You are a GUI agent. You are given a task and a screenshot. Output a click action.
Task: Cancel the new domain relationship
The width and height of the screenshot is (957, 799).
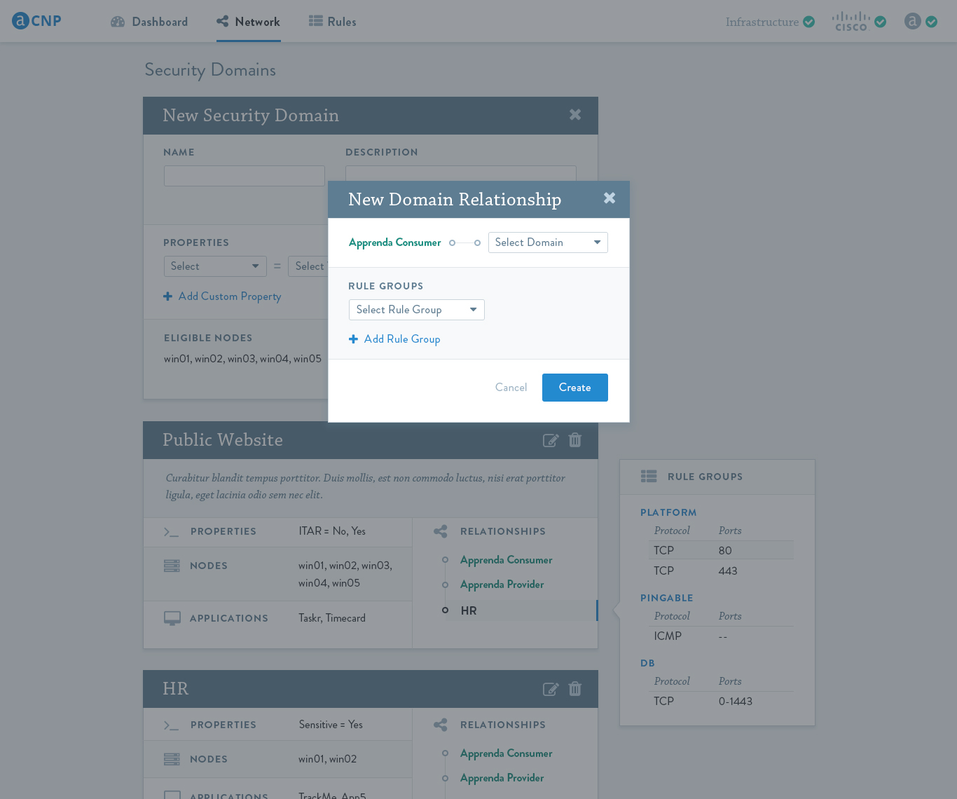[x=511, y=388]
